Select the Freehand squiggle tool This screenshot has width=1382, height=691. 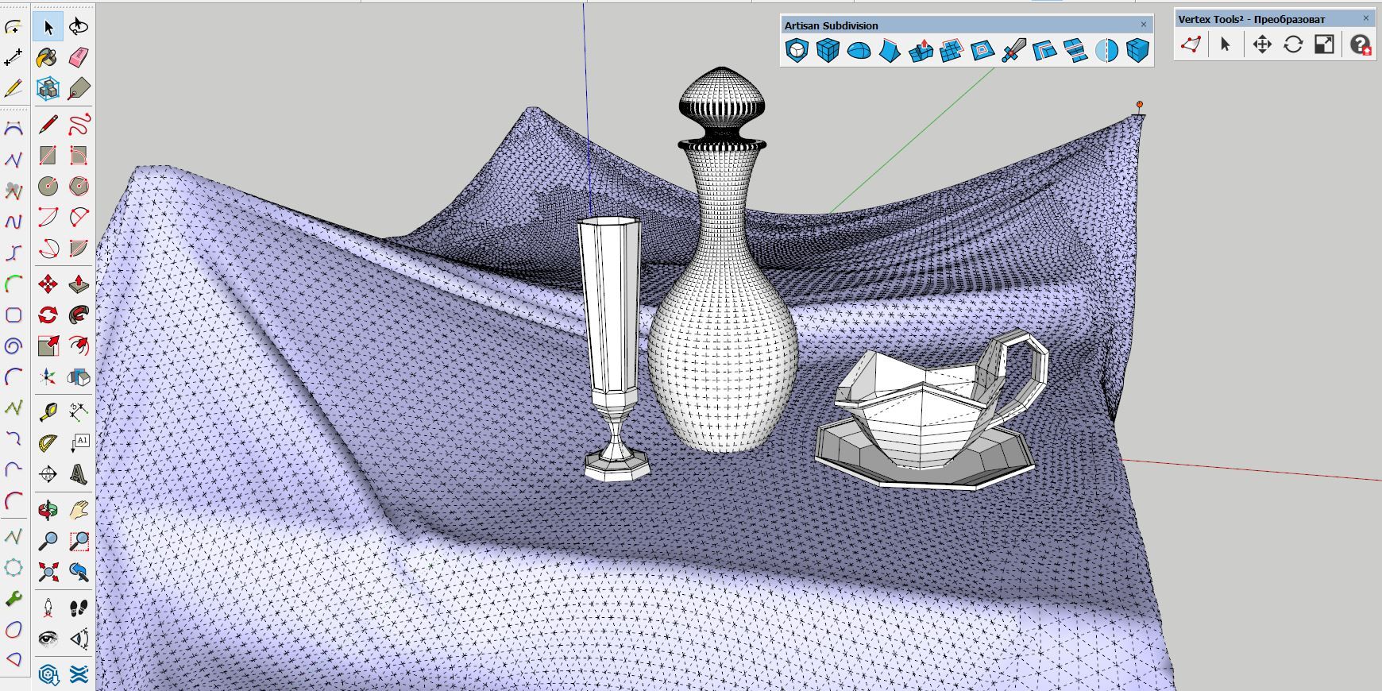[79, 125]
